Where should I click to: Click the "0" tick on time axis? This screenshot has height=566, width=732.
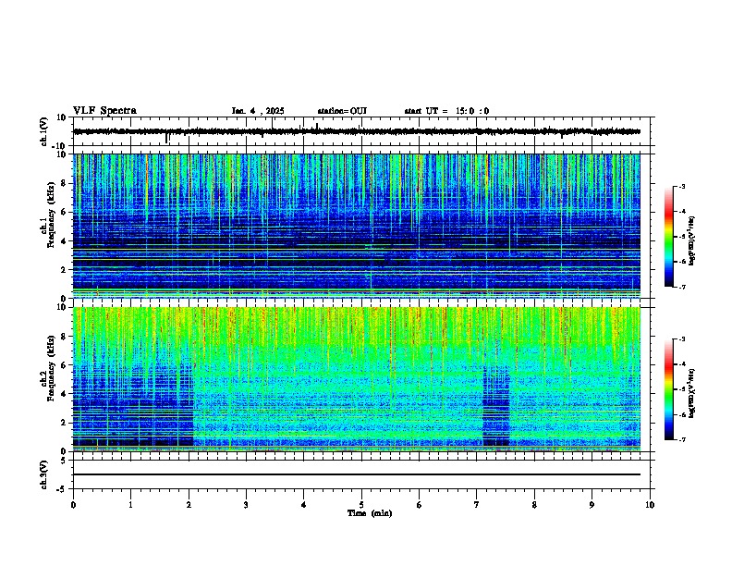(x=73, y=505)
